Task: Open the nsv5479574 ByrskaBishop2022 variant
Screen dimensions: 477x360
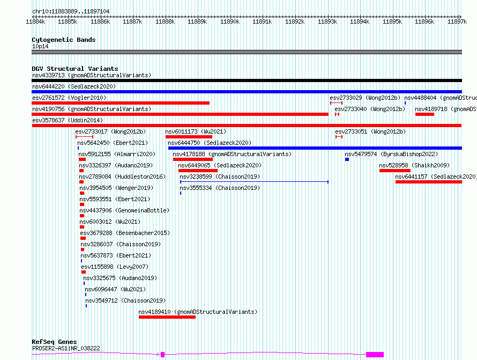Action: coord(347,159)
